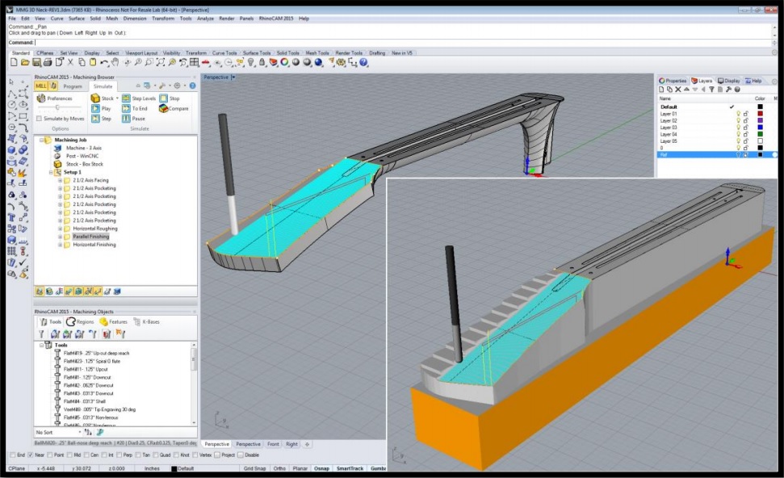Click the Cut scissors icon
Image resolution: width=784 pixels, height=478 pixels.
tap(70, 62)
